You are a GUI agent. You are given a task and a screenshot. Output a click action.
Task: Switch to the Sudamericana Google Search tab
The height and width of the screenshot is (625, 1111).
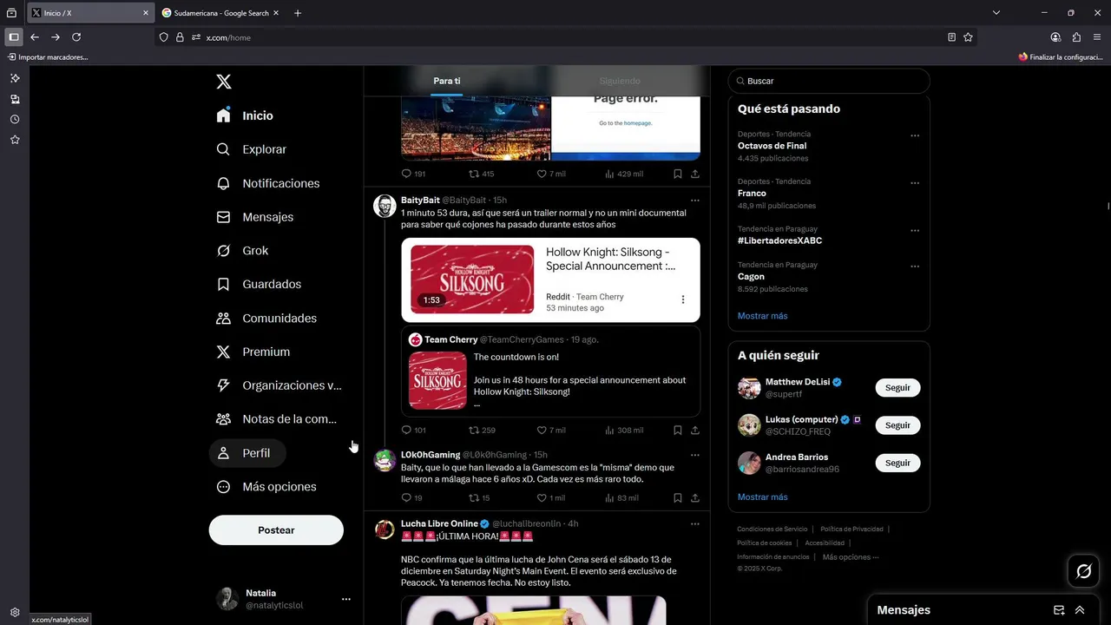(x=220, y=13)
